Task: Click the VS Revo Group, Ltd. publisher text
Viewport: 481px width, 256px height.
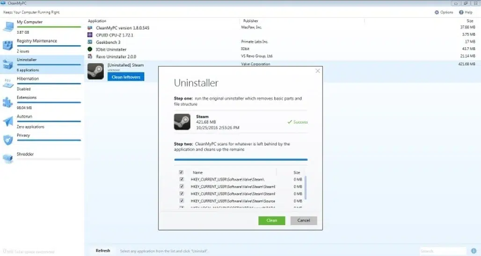Action: (257, 56)
